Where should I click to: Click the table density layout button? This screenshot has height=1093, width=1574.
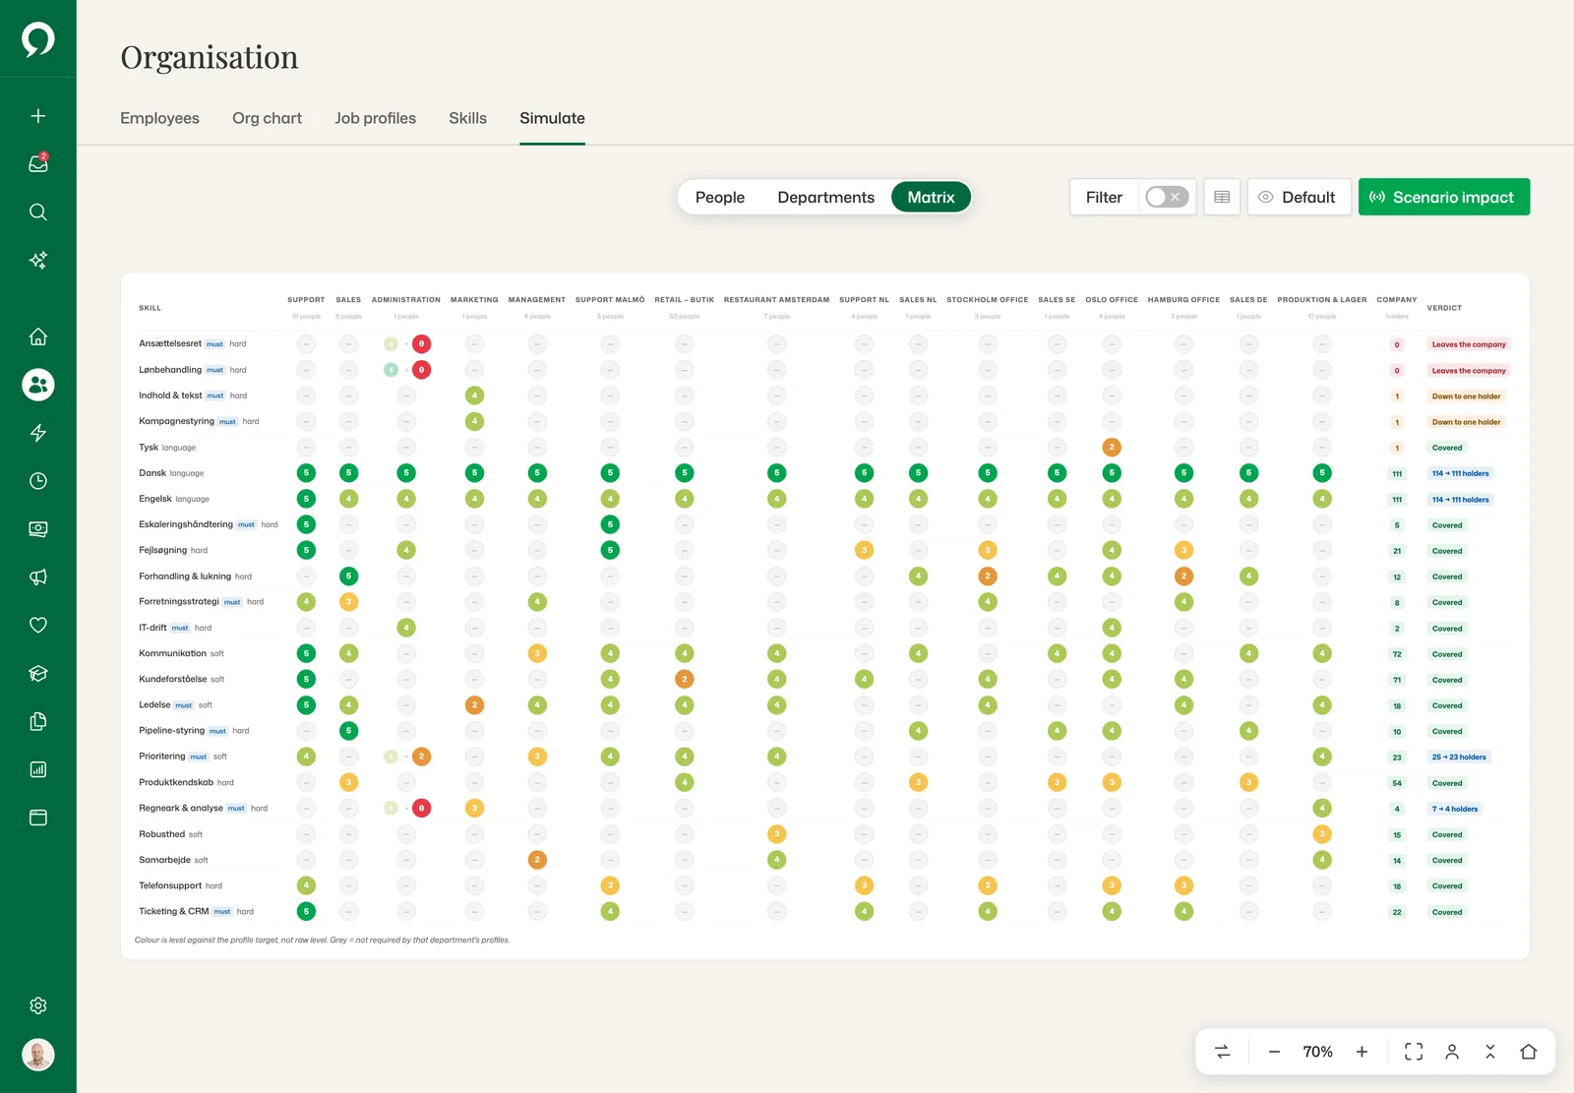pos(1222,197)
